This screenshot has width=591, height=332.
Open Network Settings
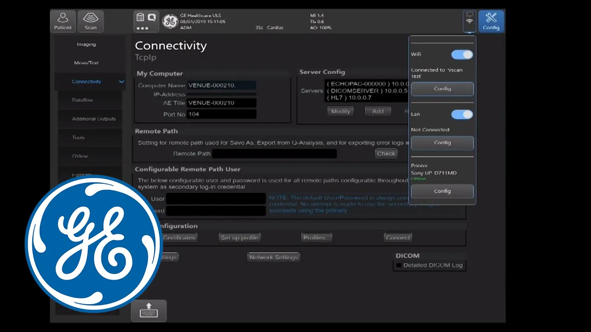click(x=274, y=257)
